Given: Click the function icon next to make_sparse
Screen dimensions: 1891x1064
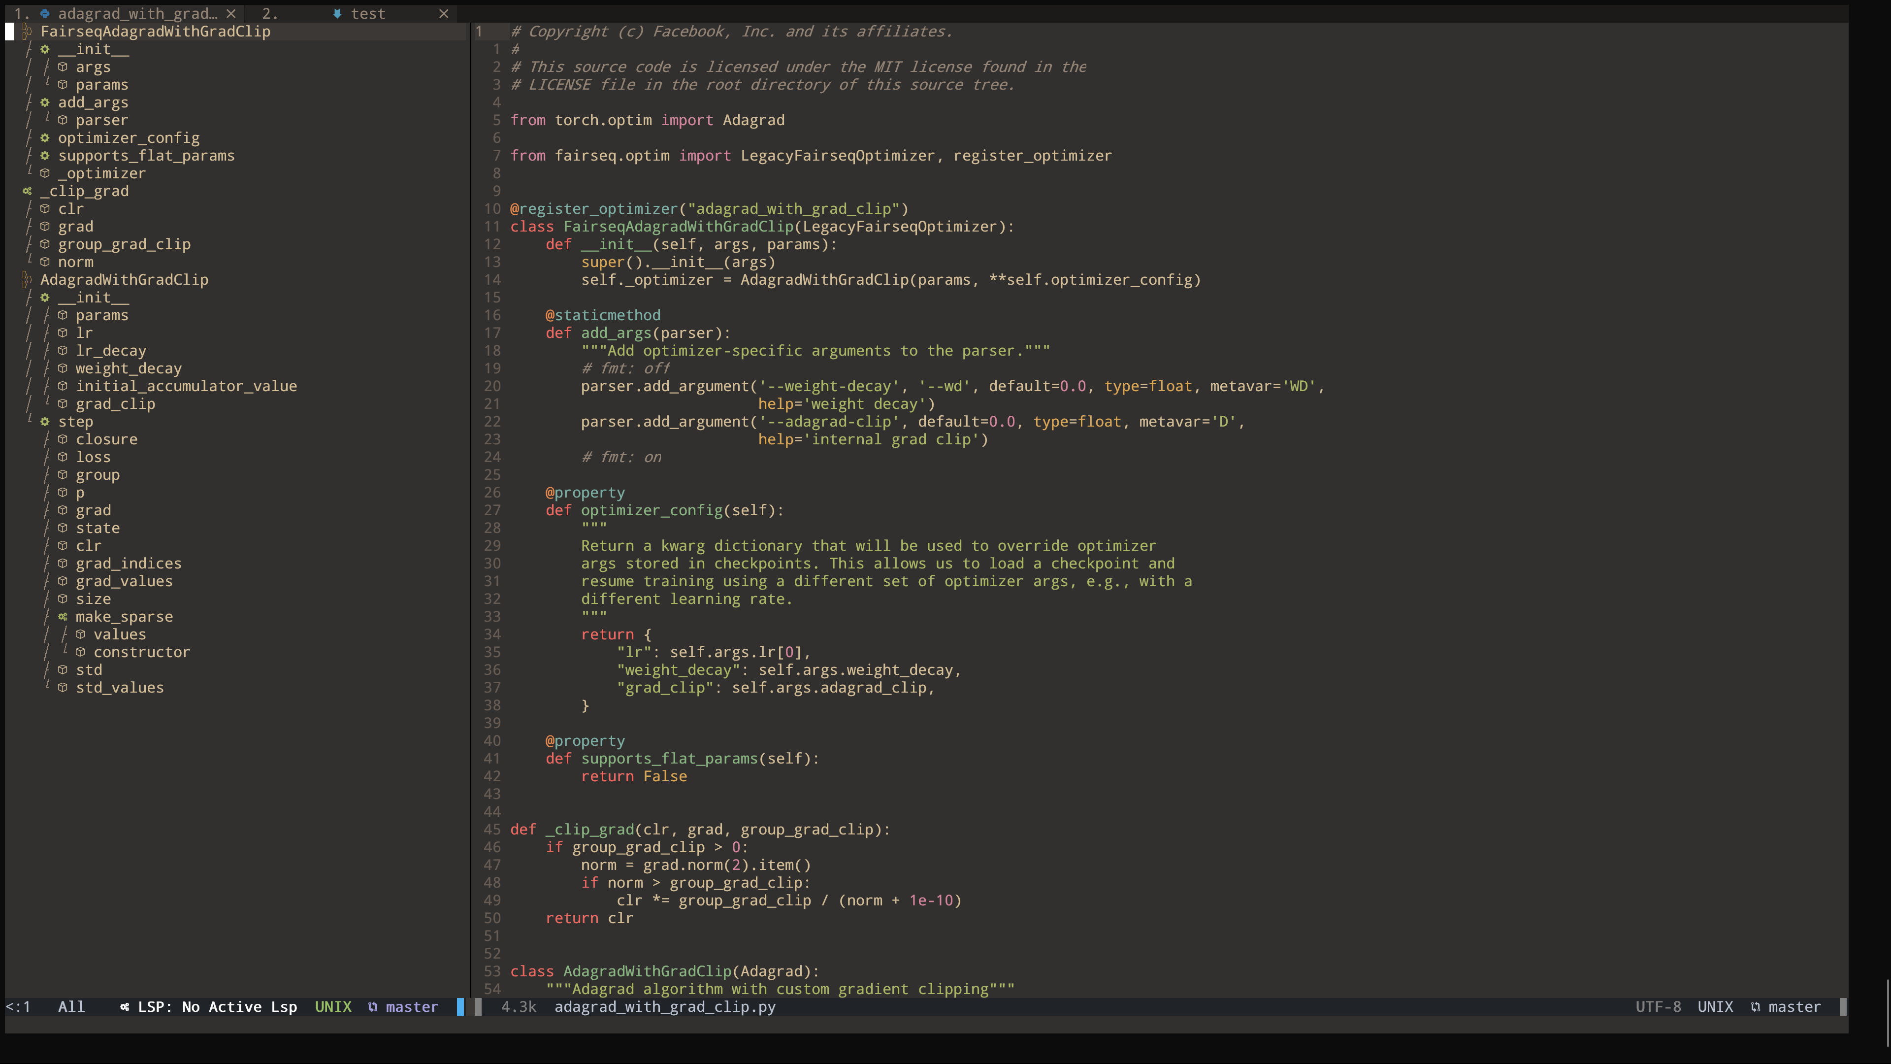Looking at the screenshot, I should coord(63,617).
